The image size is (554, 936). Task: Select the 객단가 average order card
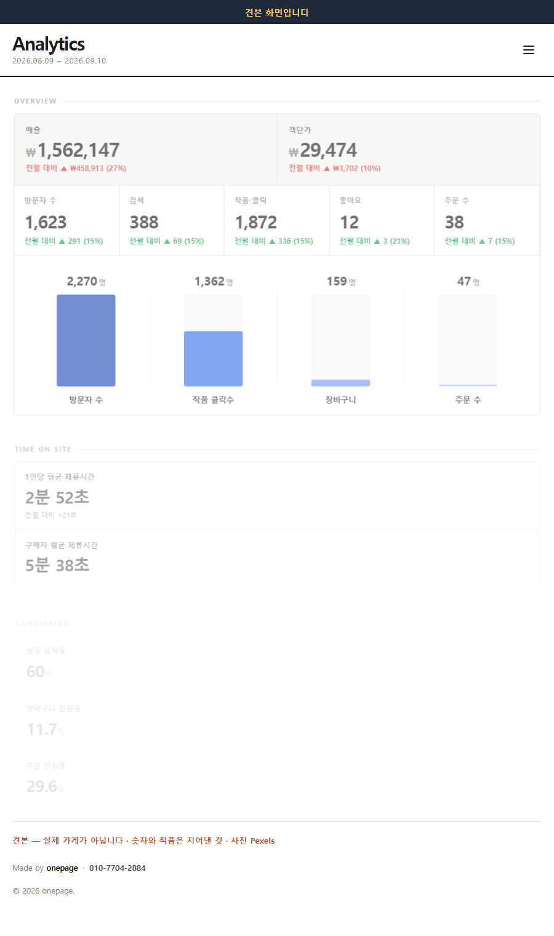pyautogui.click(x=409, y=150)
